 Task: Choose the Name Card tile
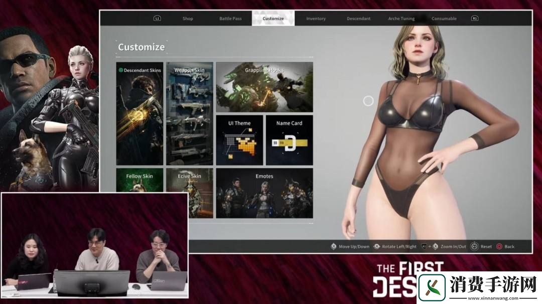point(290,140)
